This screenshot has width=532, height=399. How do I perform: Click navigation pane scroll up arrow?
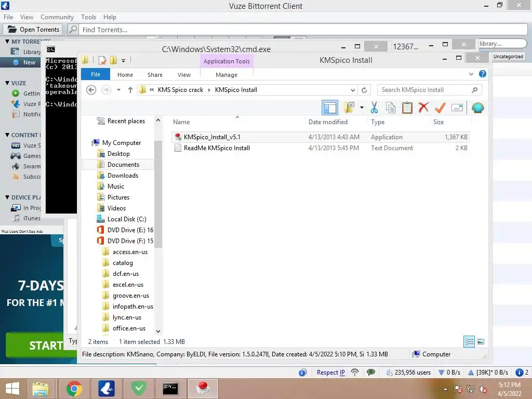click(x=158, y=121)
